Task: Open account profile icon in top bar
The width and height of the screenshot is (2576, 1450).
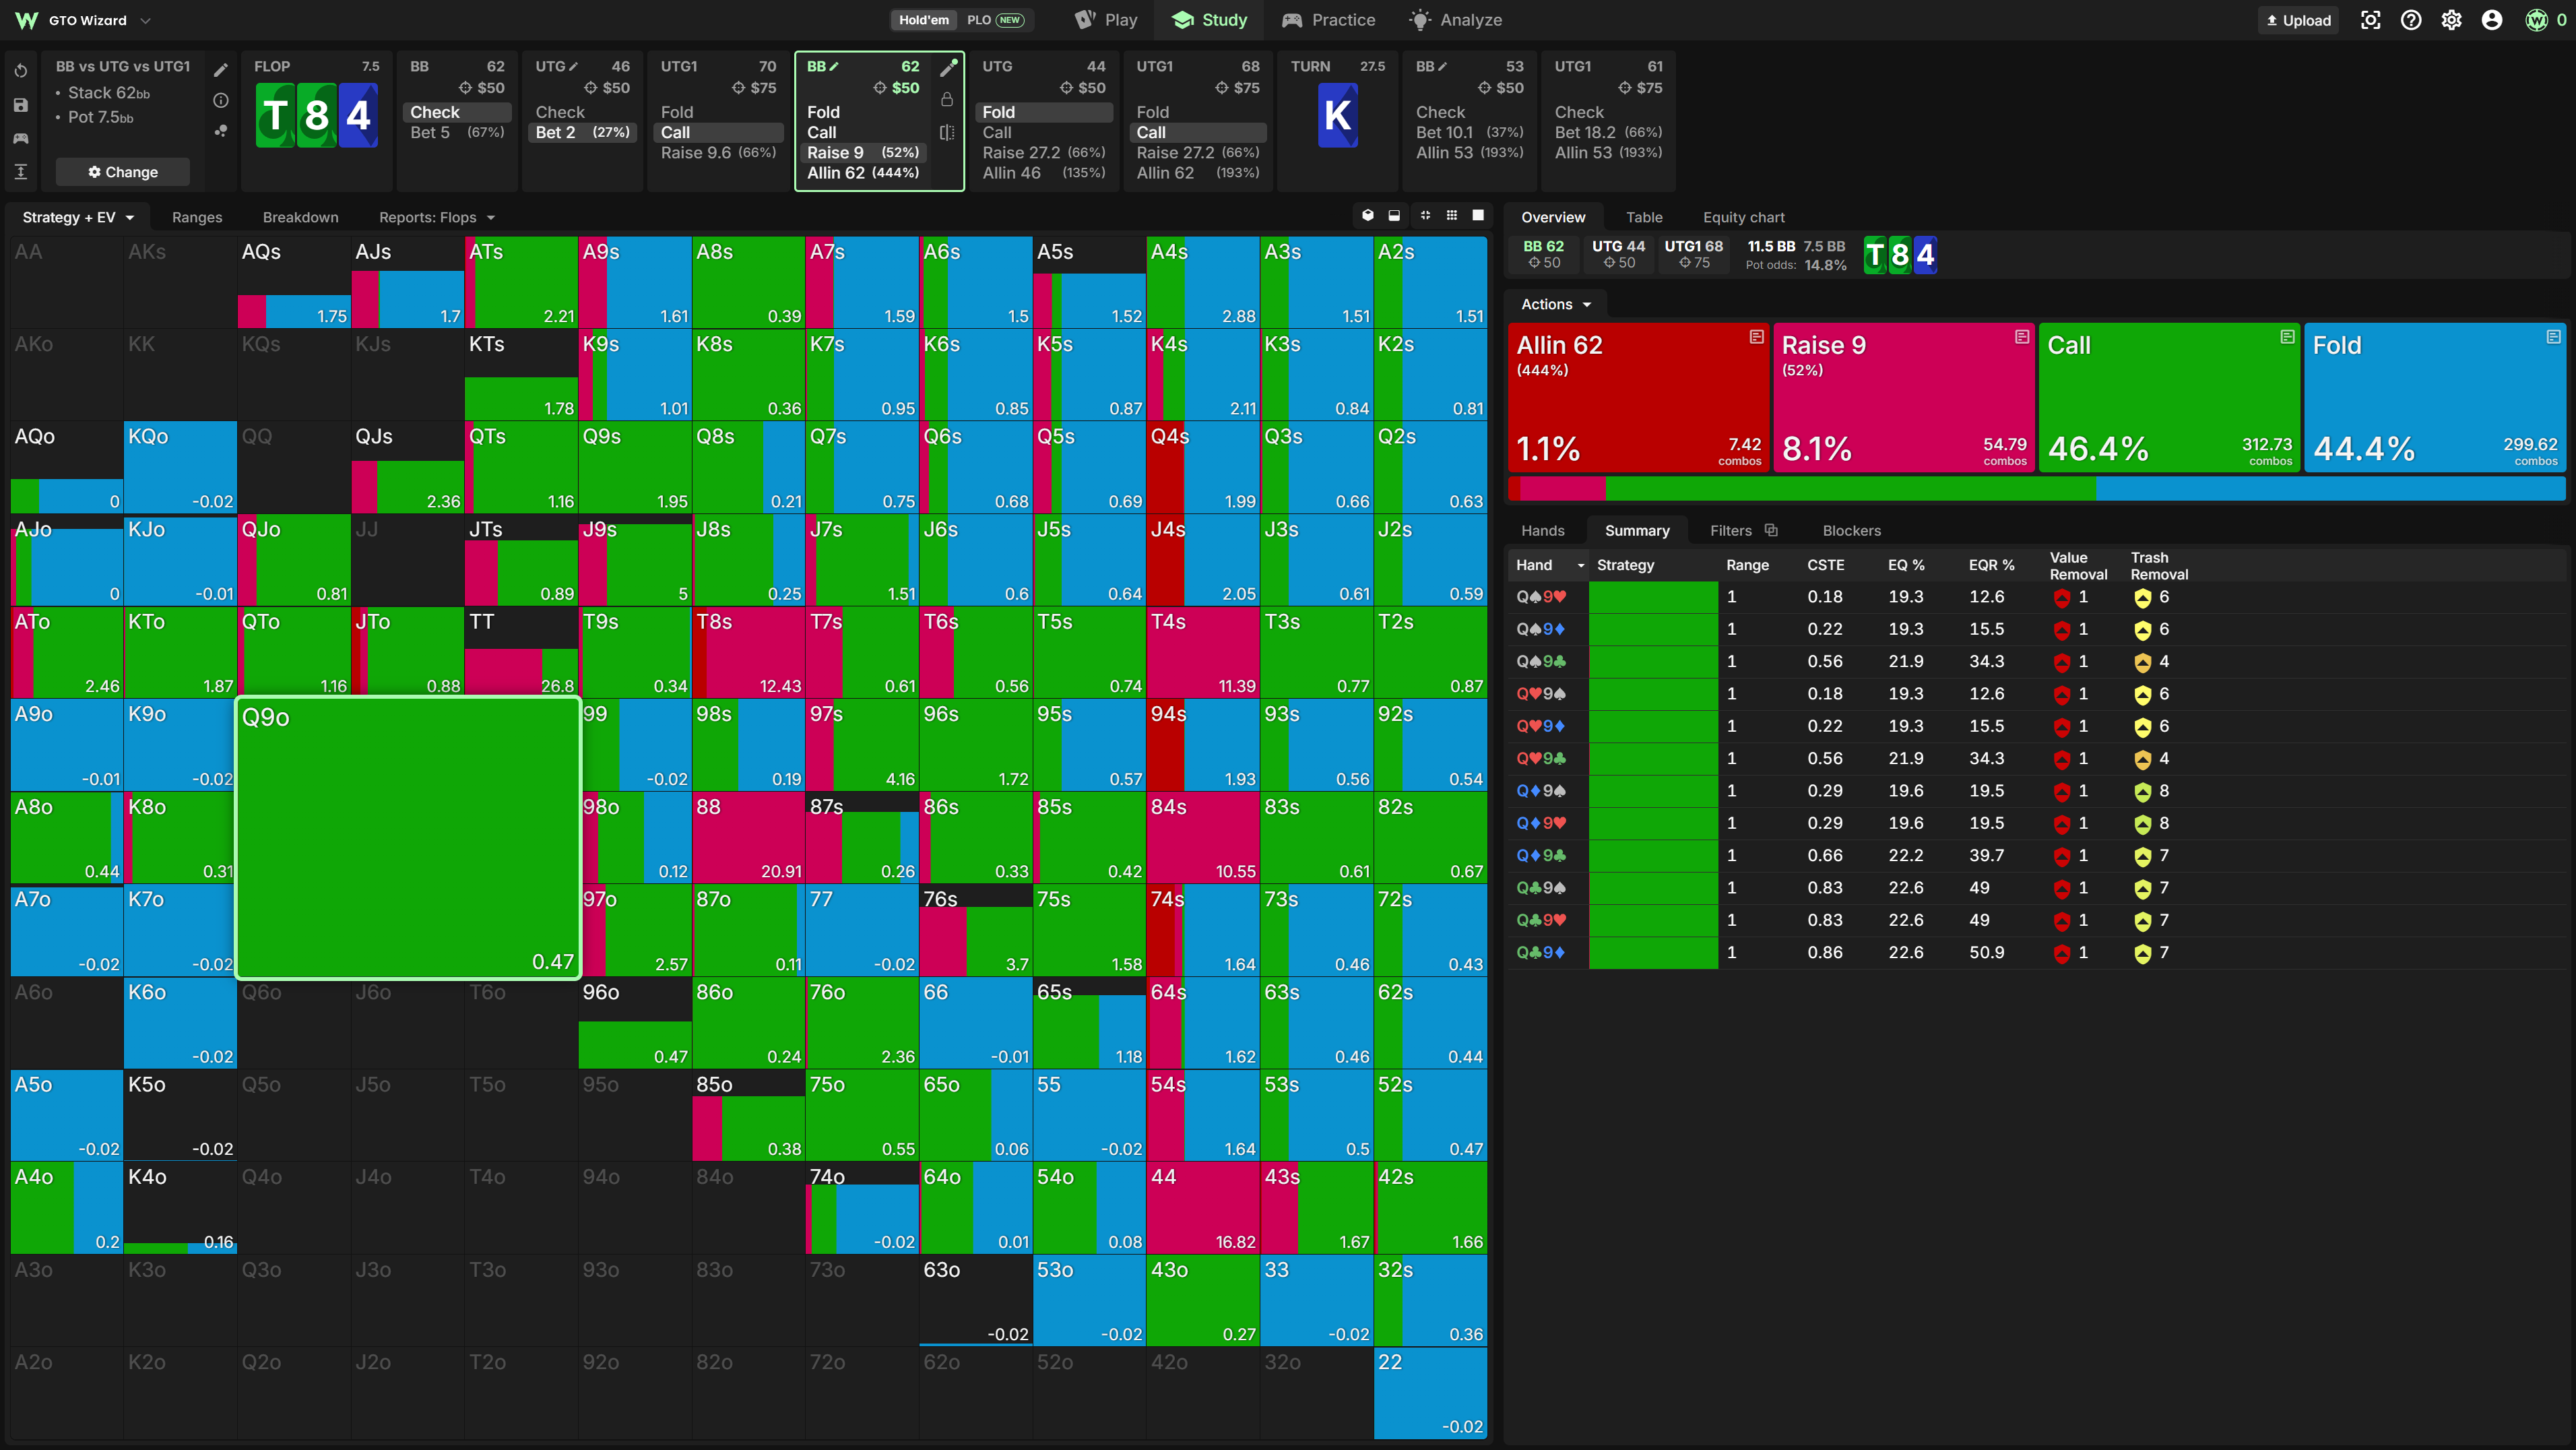Action: coord(2492,20)
